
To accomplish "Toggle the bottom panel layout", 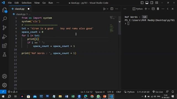I will coord(147,3).
